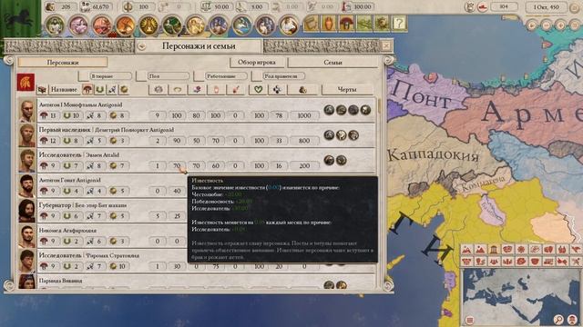The height and width of the screenshot is (327, 583).
Task: Tick the checkbox beside Род правителя filter
Action: tap(257, 76)
